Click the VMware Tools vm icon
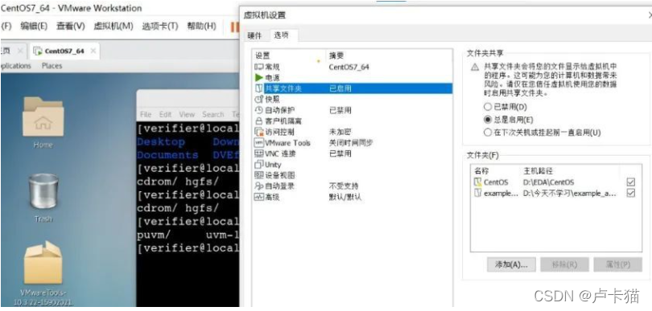The image size is (652, 311). pyautogui.click(x=258, y=143)
